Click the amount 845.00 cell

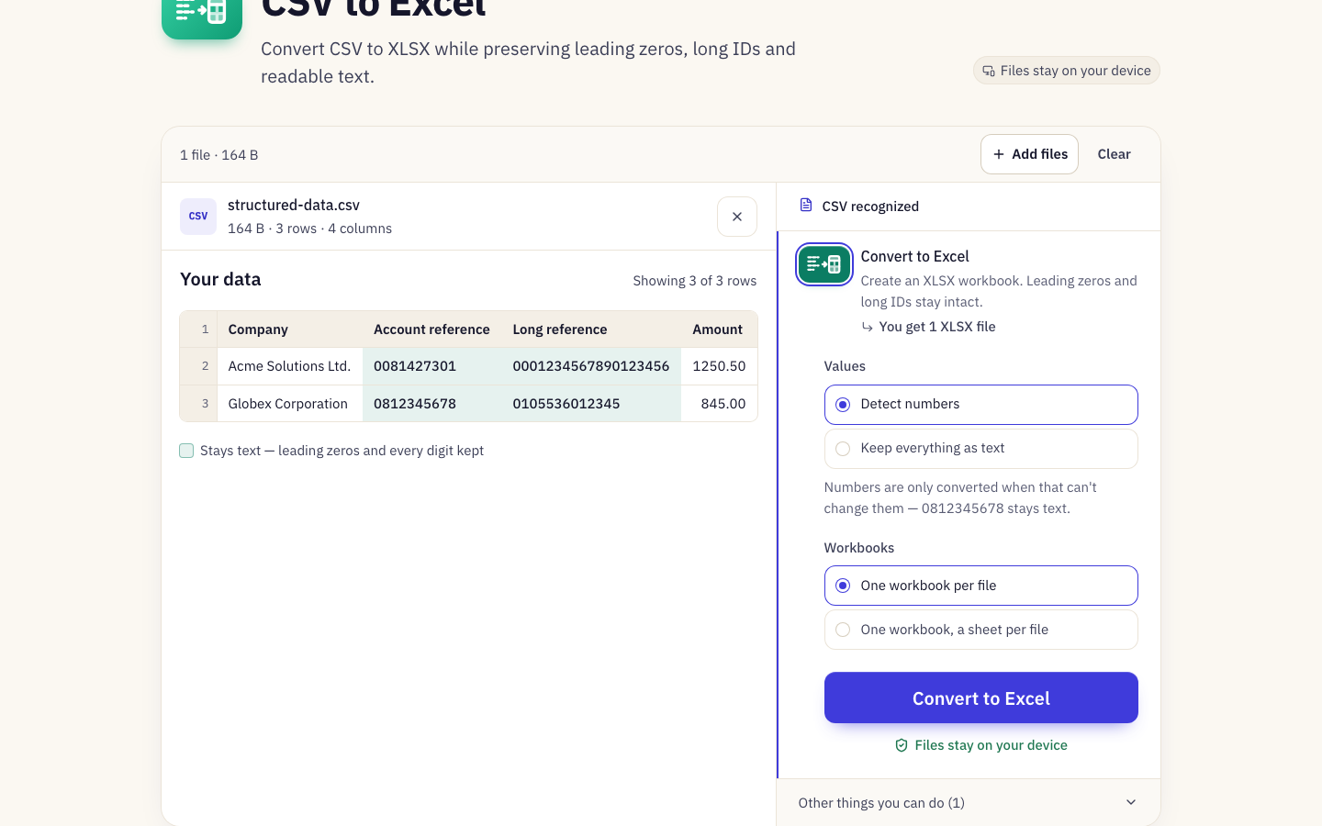(719, 404)
